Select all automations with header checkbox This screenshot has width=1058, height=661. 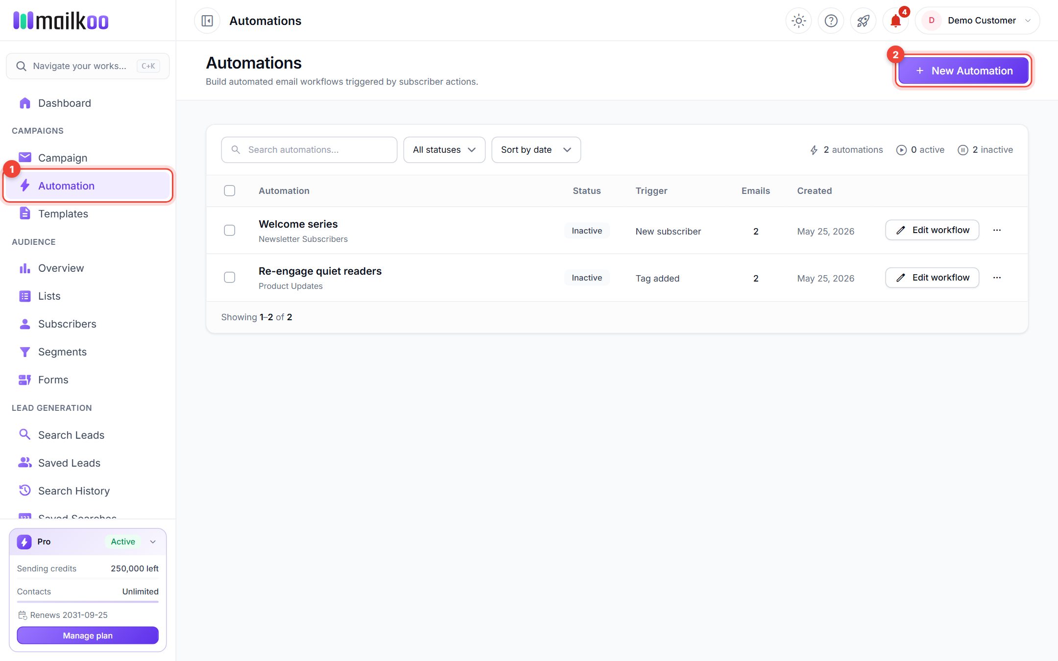(x=229, y=190)
